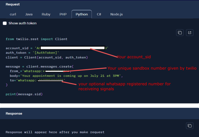Viewport: 199px width, 137px height.
Task: Copy the request code snippet
Action: click(180, 33)
